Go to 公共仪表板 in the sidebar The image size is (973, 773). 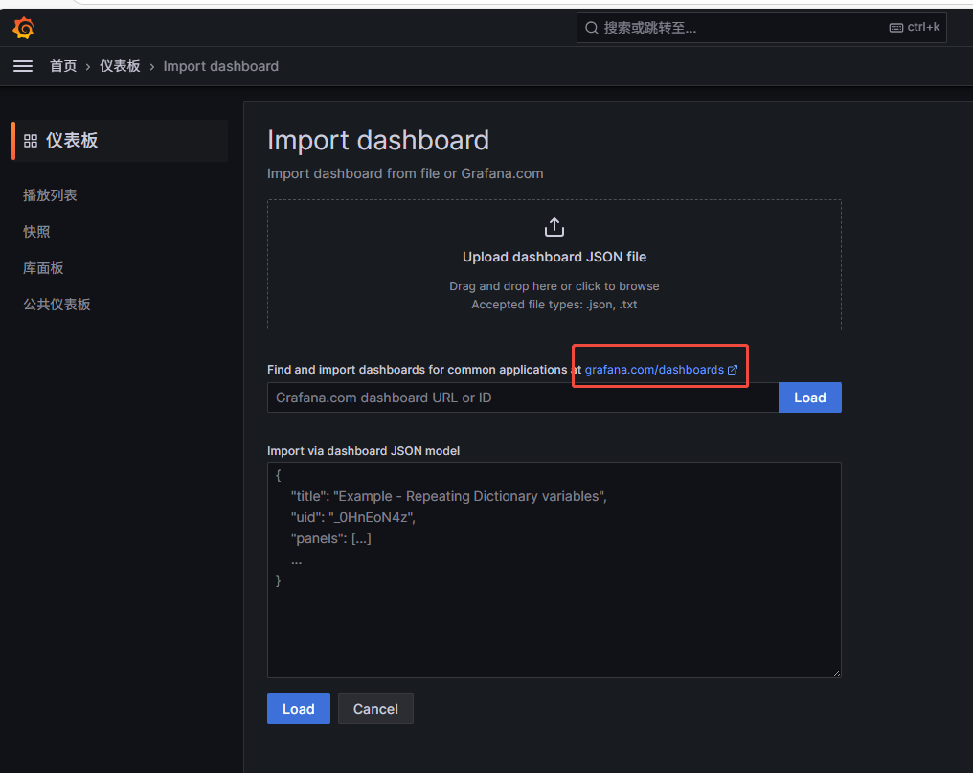click(x=57, y=305)
